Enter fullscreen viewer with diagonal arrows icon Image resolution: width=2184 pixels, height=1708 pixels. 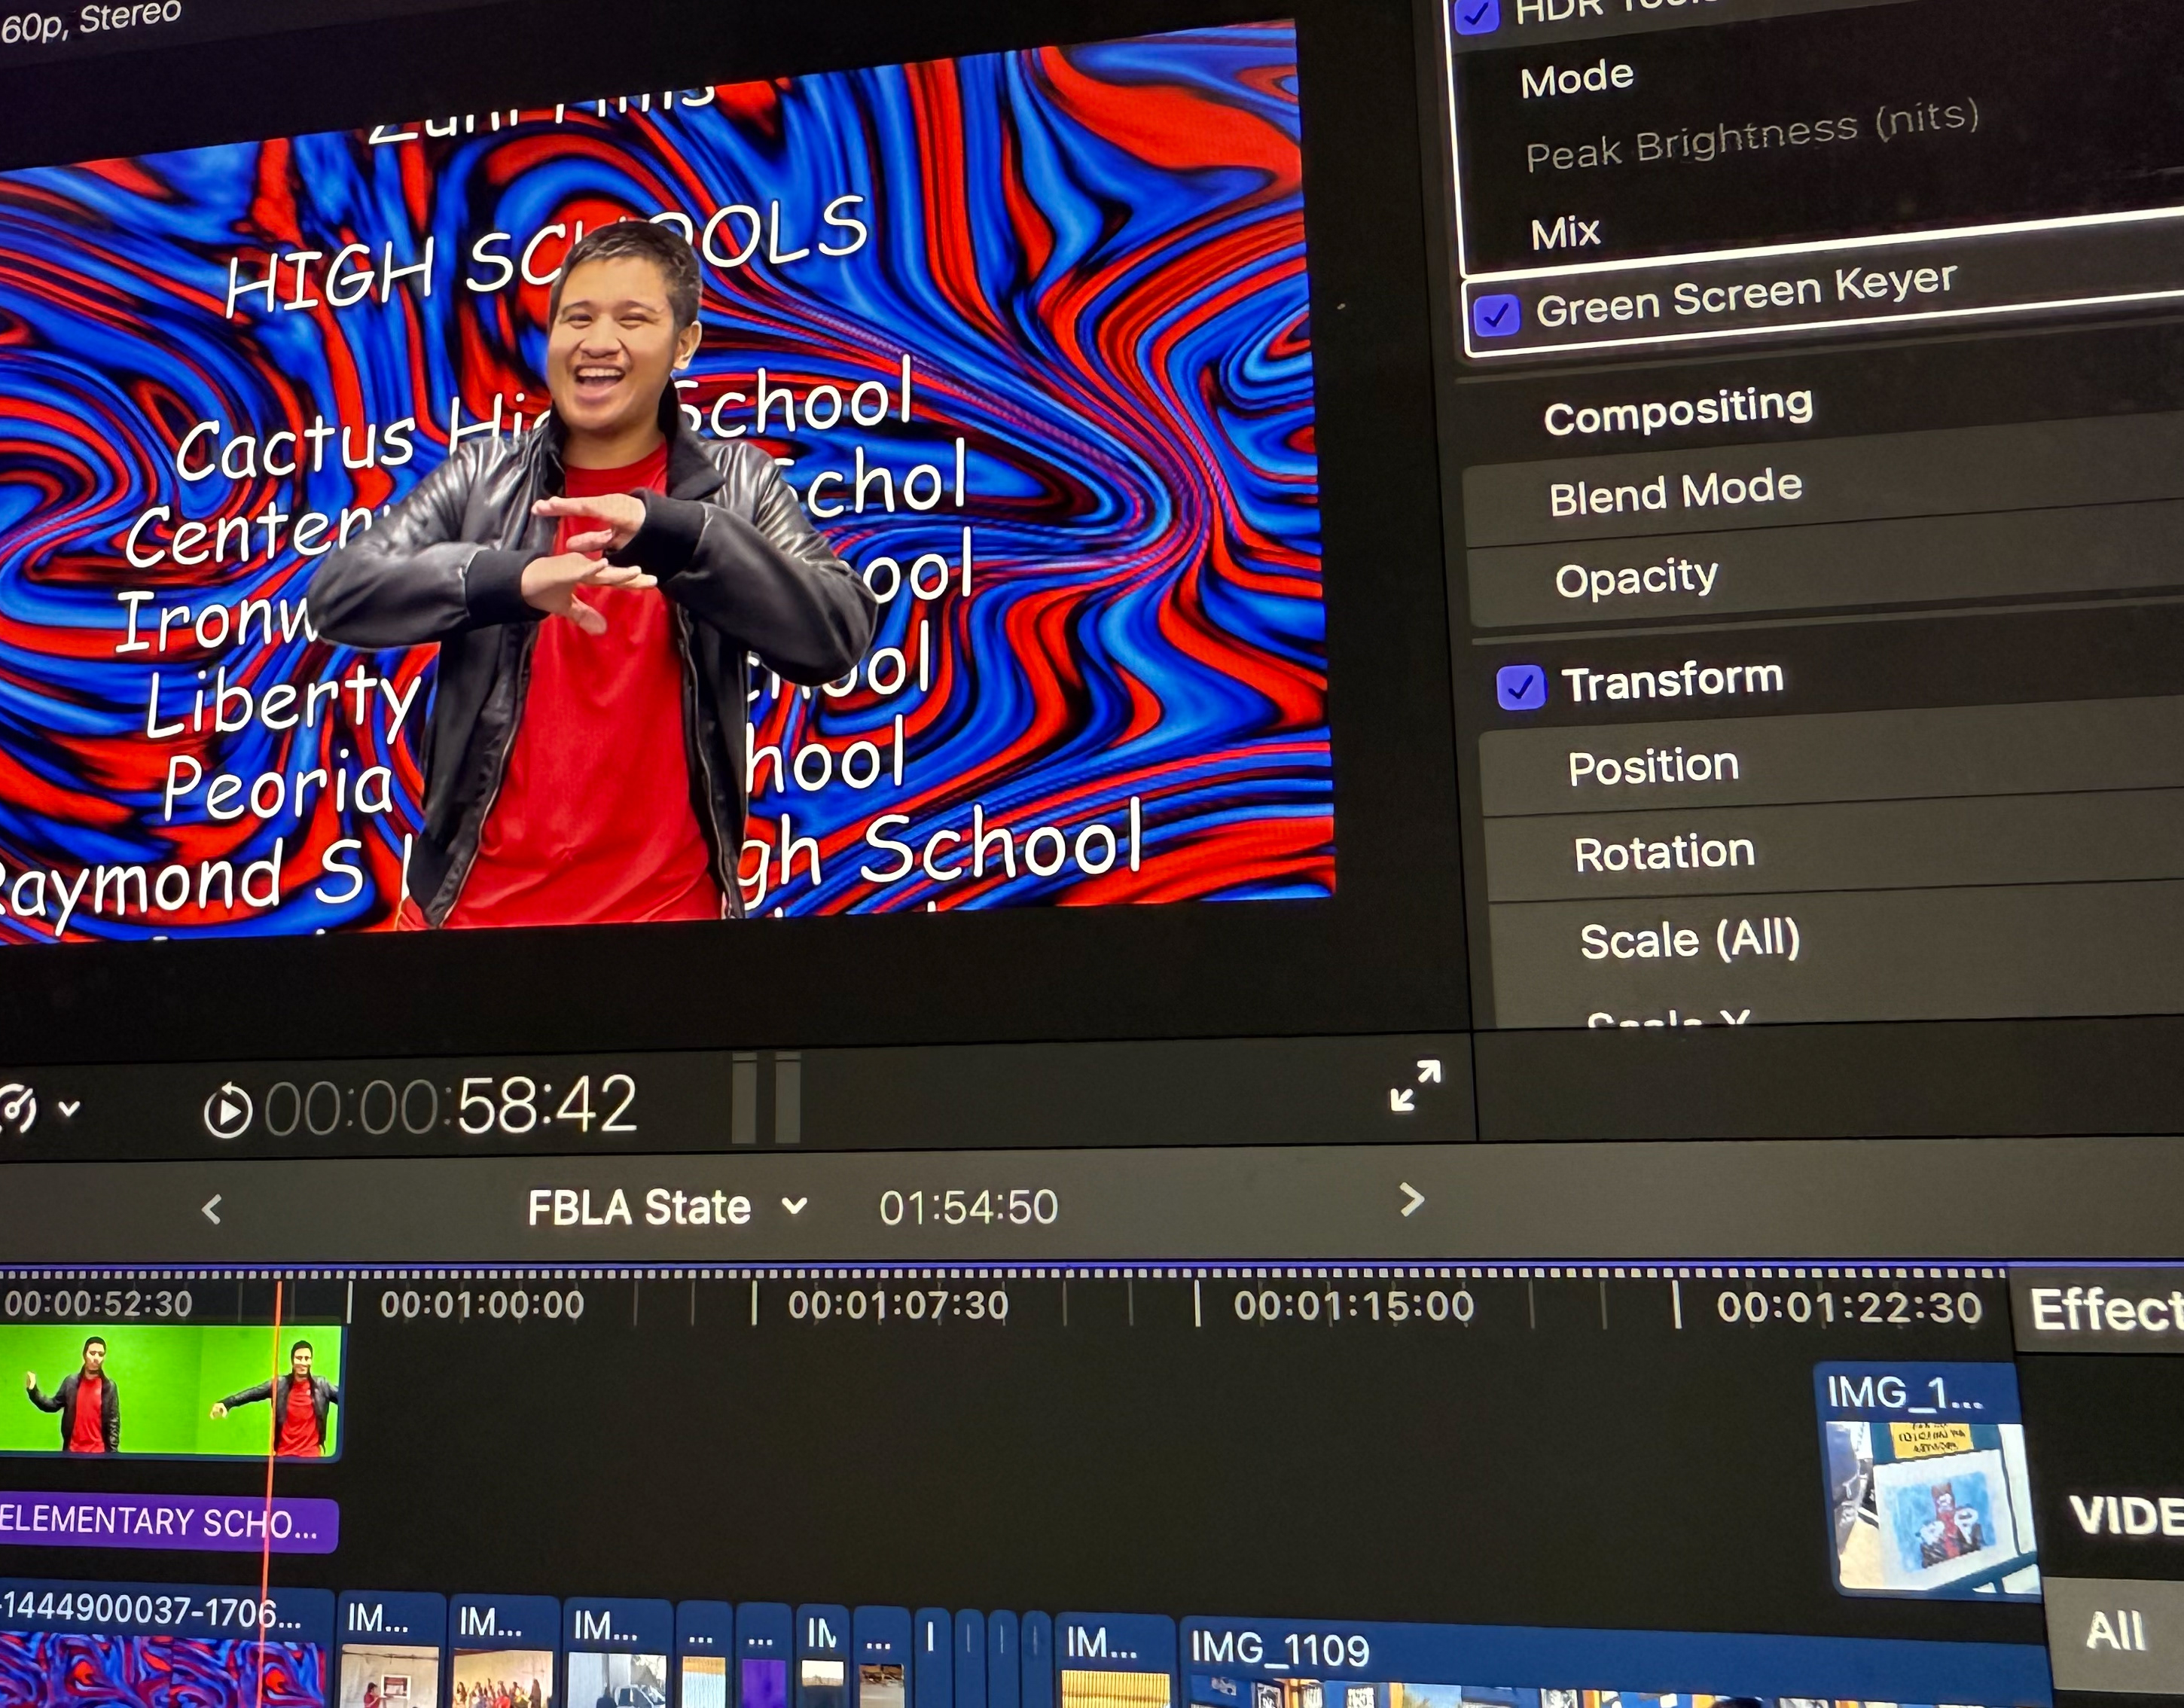(x=1415, y=1086)
